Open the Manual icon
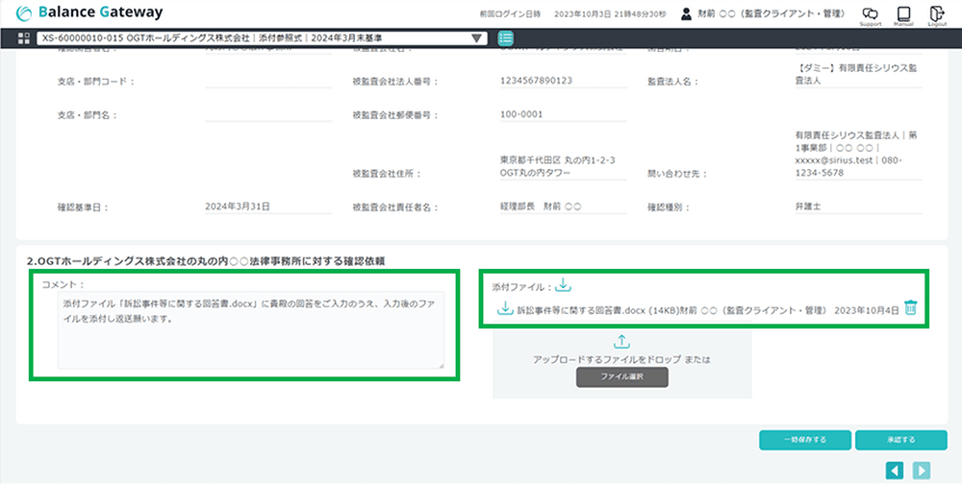The image size is (962, 484). pyautogui.click(x=903, y=13)
